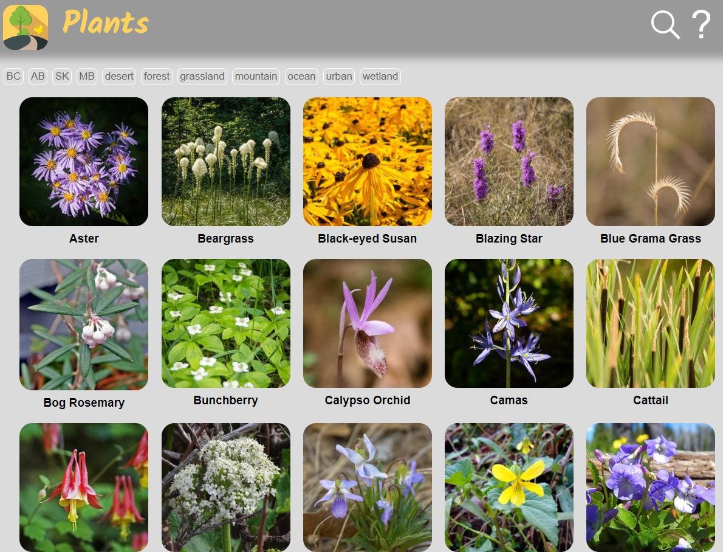
Task: Click the Calypso Orchid name label
Action: pyautogui.click(x=368, y=400)
